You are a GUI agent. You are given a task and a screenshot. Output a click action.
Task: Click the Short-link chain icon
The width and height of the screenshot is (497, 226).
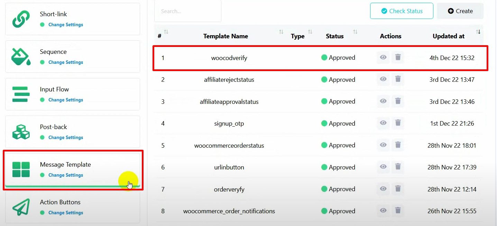point(21,19)
